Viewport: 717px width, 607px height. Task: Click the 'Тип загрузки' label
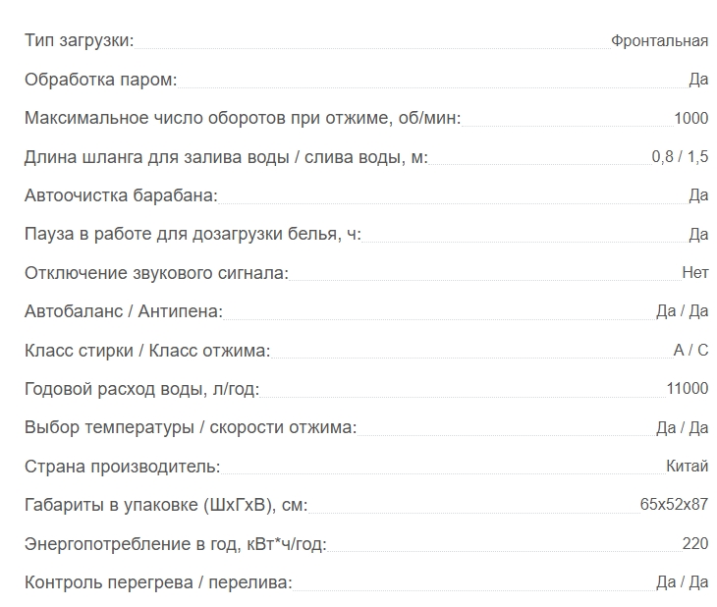click(x=79, y=40)
